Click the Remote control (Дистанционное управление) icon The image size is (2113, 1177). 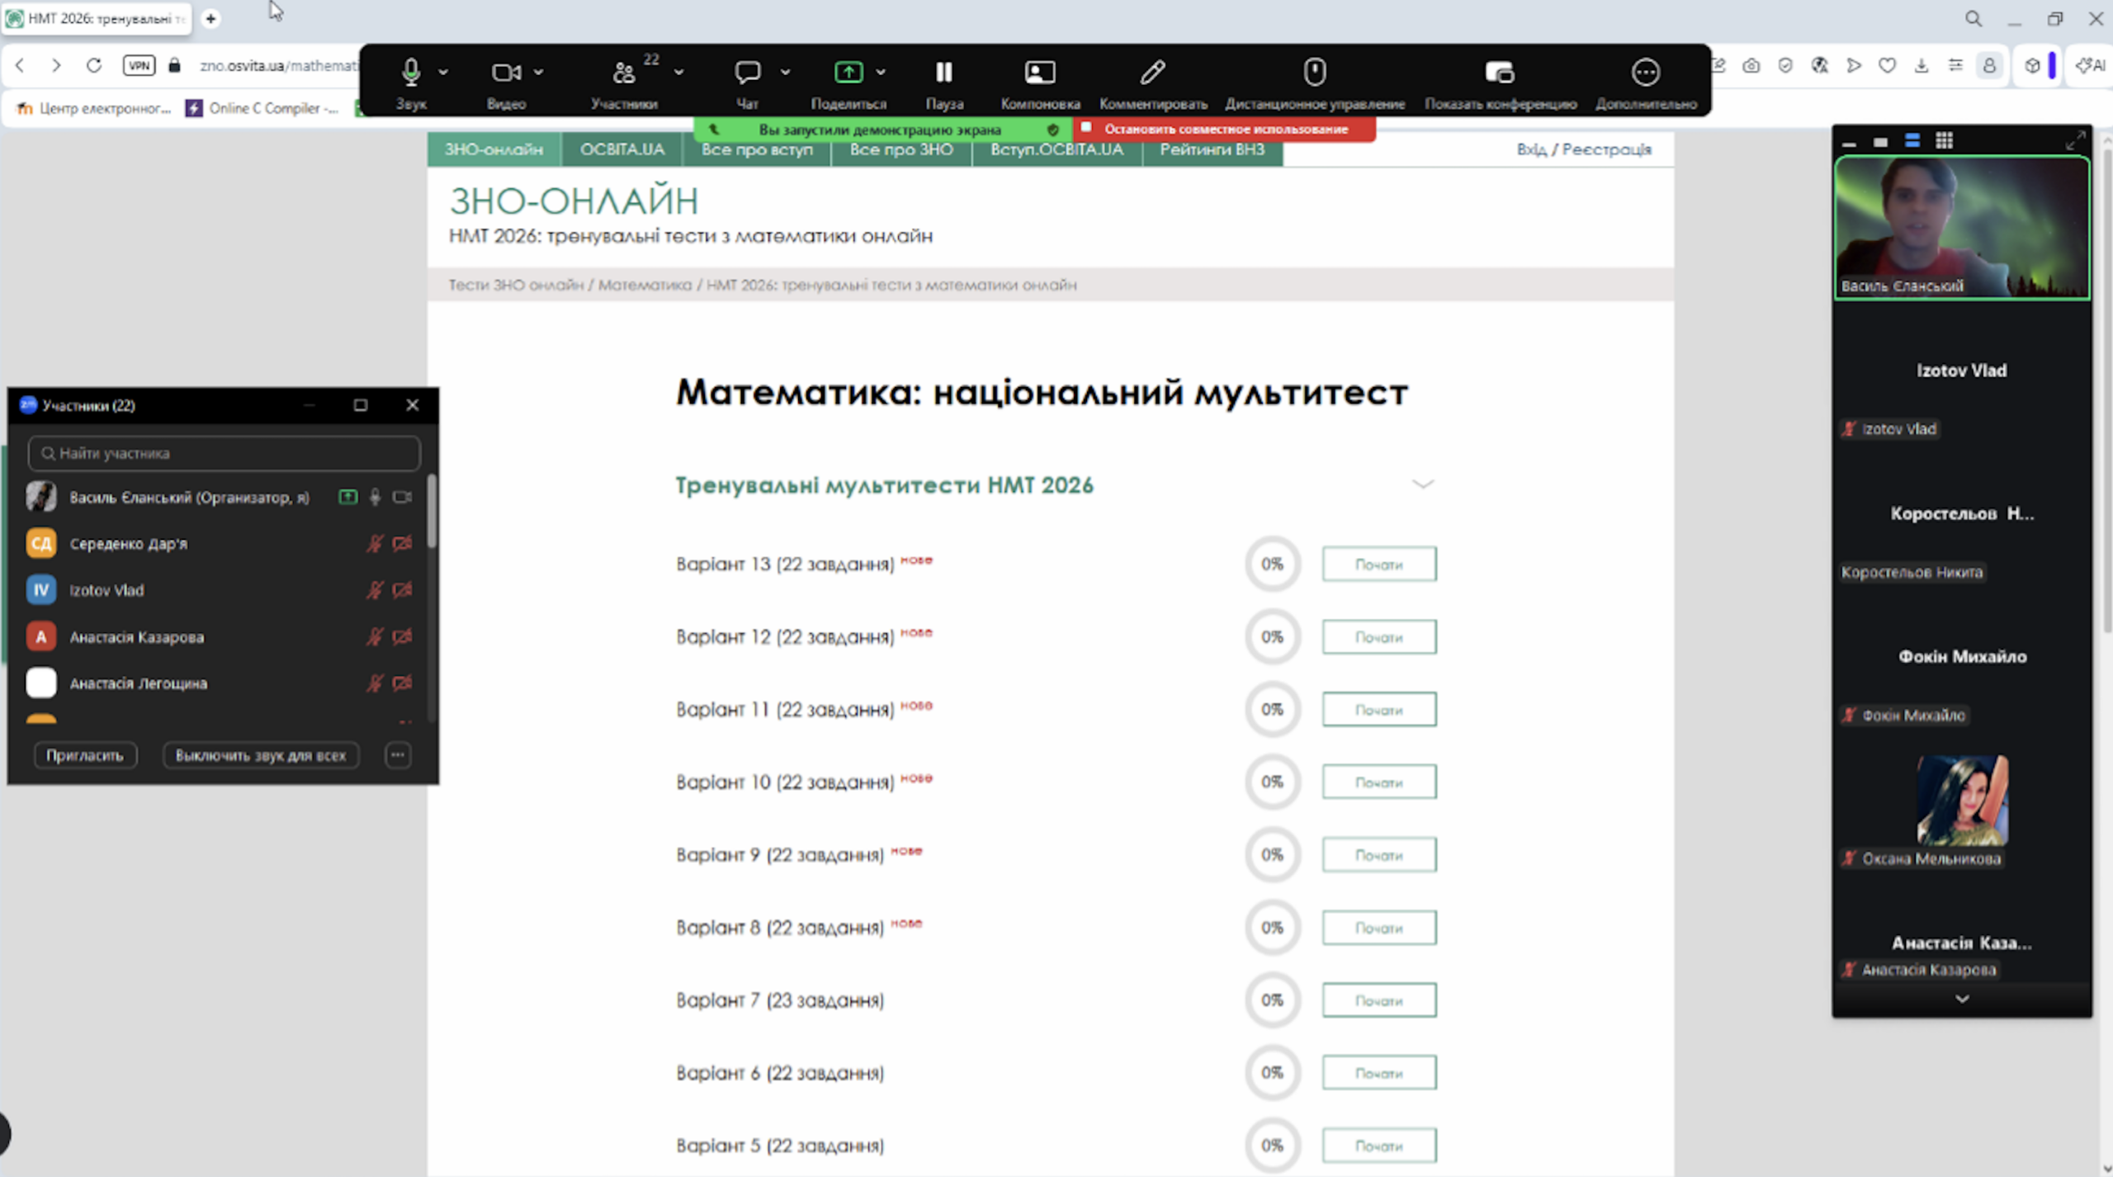pos(1314,73)
